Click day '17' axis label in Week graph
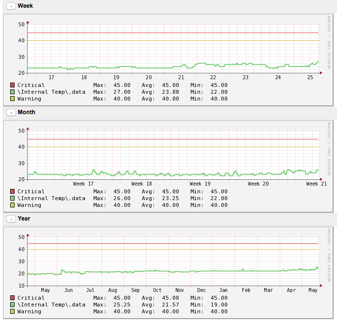This screenshot has width=337, height=323. (51, 77)
